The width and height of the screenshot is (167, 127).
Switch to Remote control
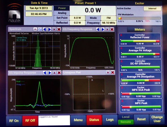tap(126, 122)
